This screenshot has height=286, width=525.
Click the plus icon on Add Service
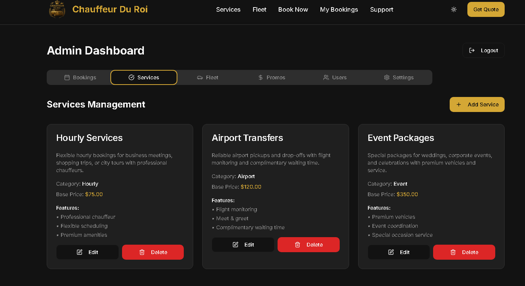tap(459, 104)
